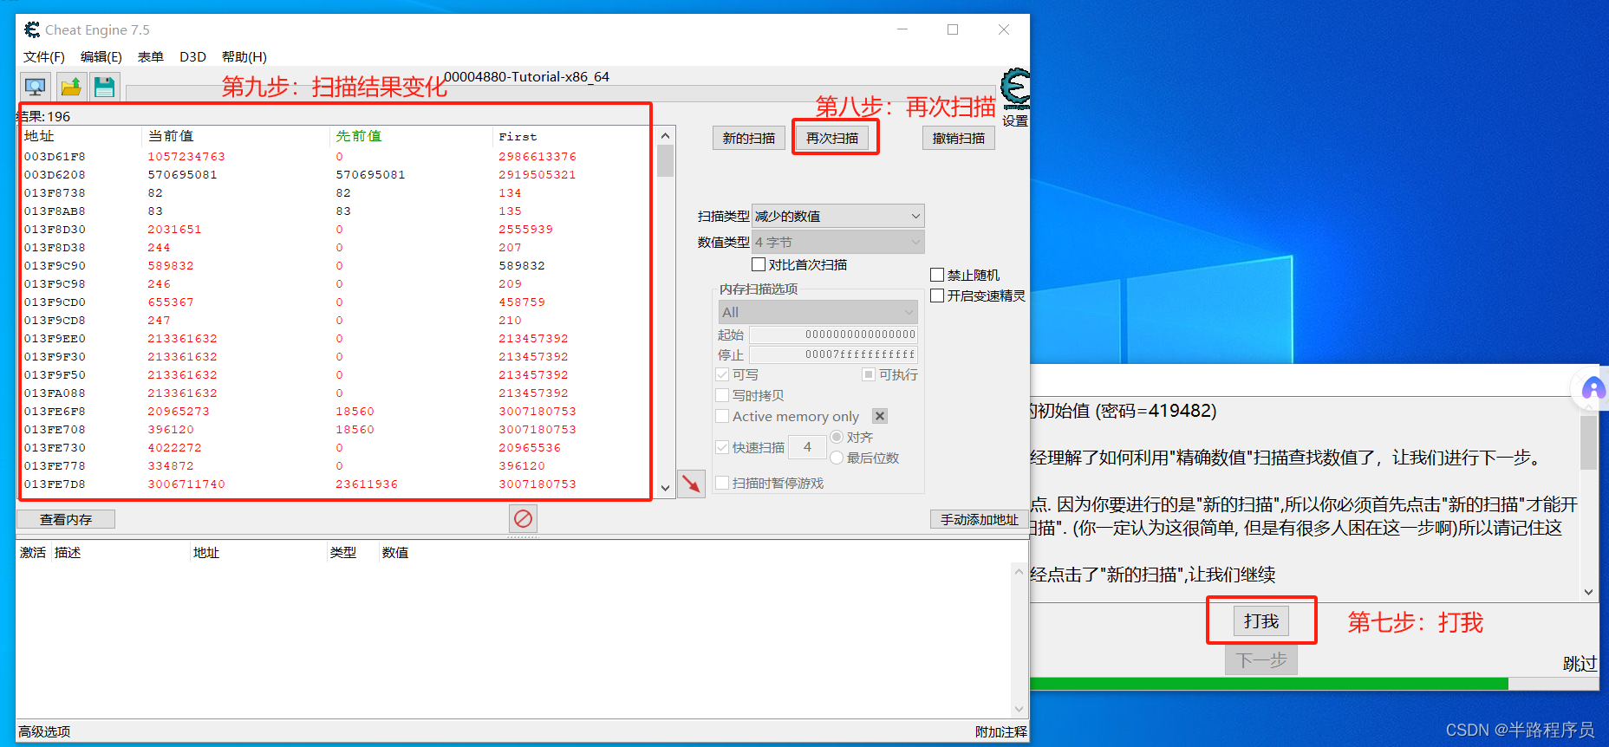Select result row address 013FE7D8
The width and height of the screenshot is (1609, 747).
pos(336,484)
